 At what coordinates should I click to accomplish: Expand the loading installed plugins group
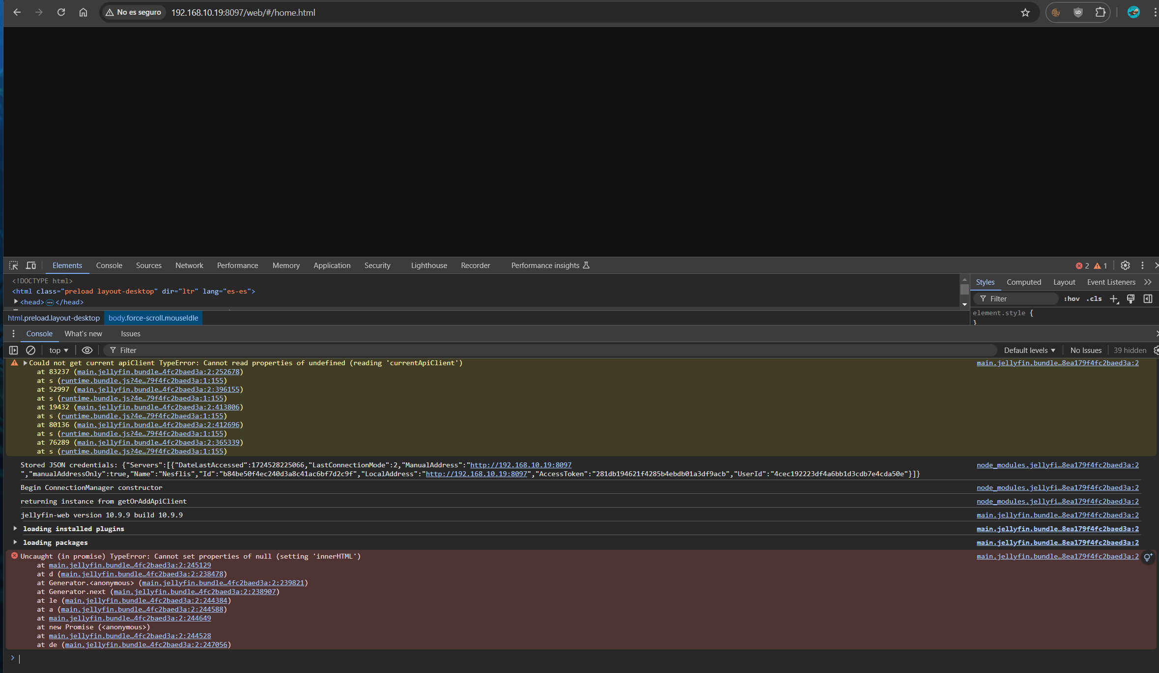pos(15,529)
